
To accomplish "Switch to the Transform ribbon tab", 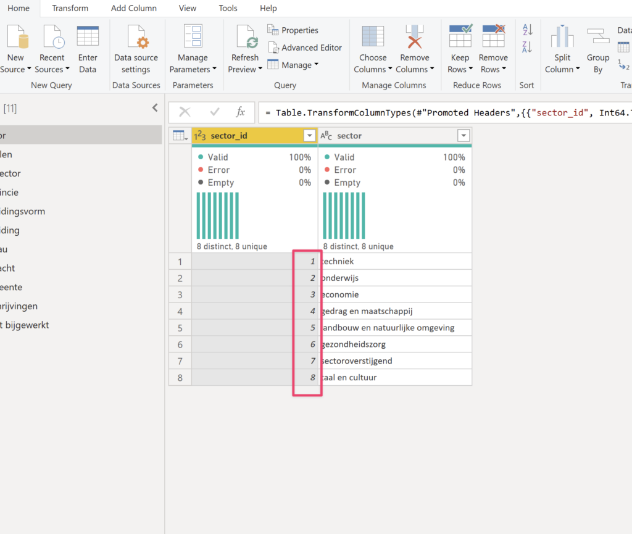I will [x=70, y=8].
